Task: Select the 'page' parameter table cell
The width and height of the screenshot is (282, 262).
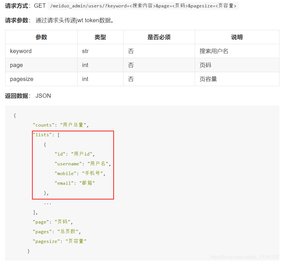Action: [41, 65]
